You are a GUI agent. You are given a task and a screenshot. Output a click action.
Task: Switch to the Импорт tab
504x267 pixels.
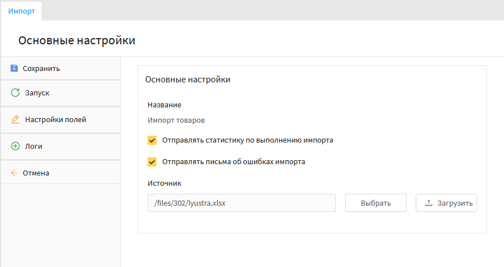[x=21, y=11]
